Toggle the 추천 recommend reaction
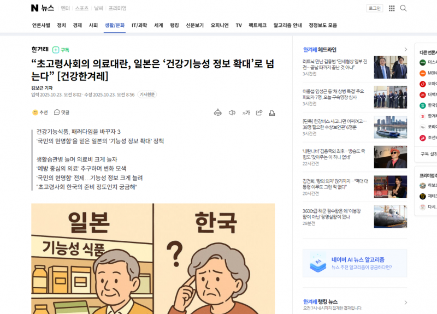Viewport: 437px width, 314px height. point(40,112)
